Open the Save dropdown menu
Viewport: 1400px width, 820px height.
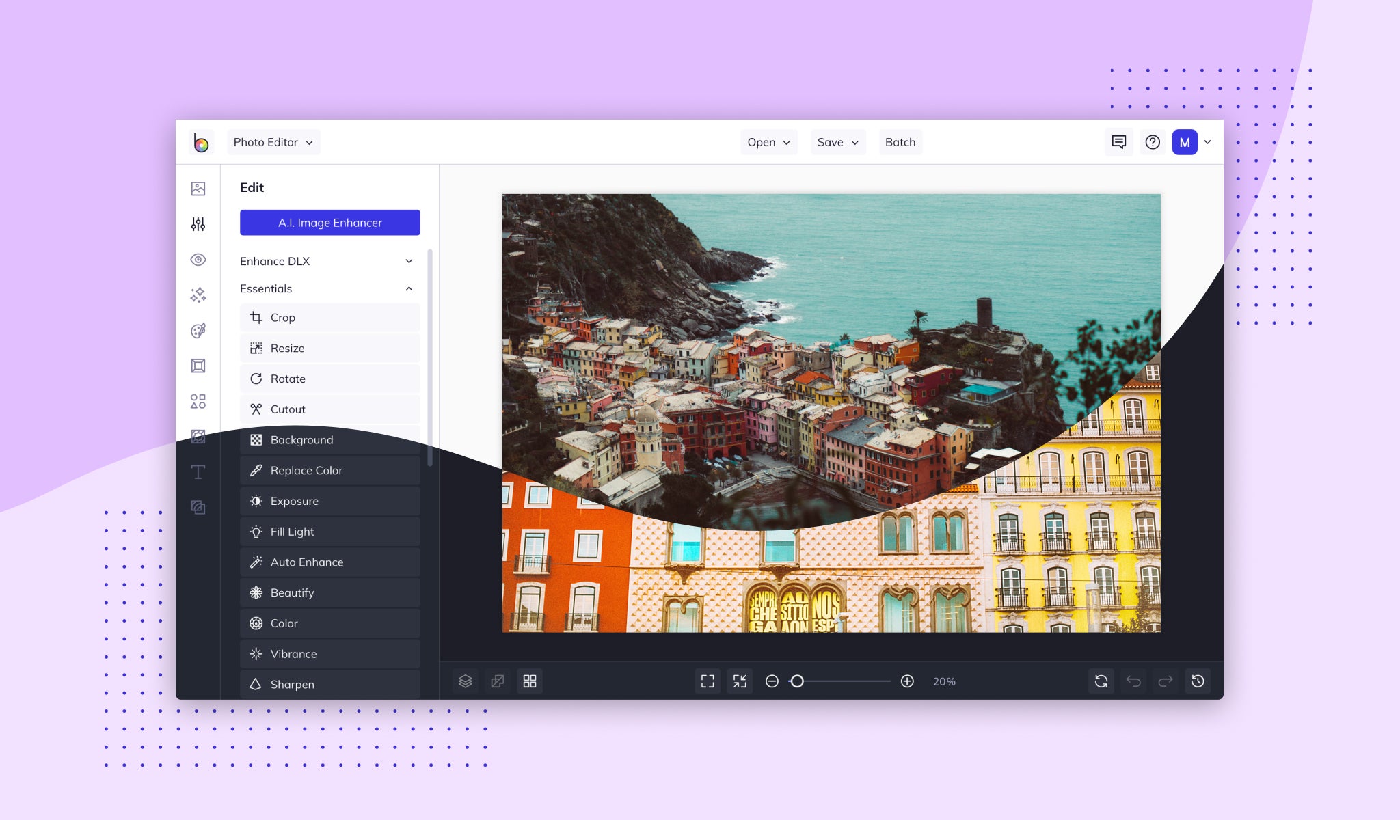tap(837, 142)
